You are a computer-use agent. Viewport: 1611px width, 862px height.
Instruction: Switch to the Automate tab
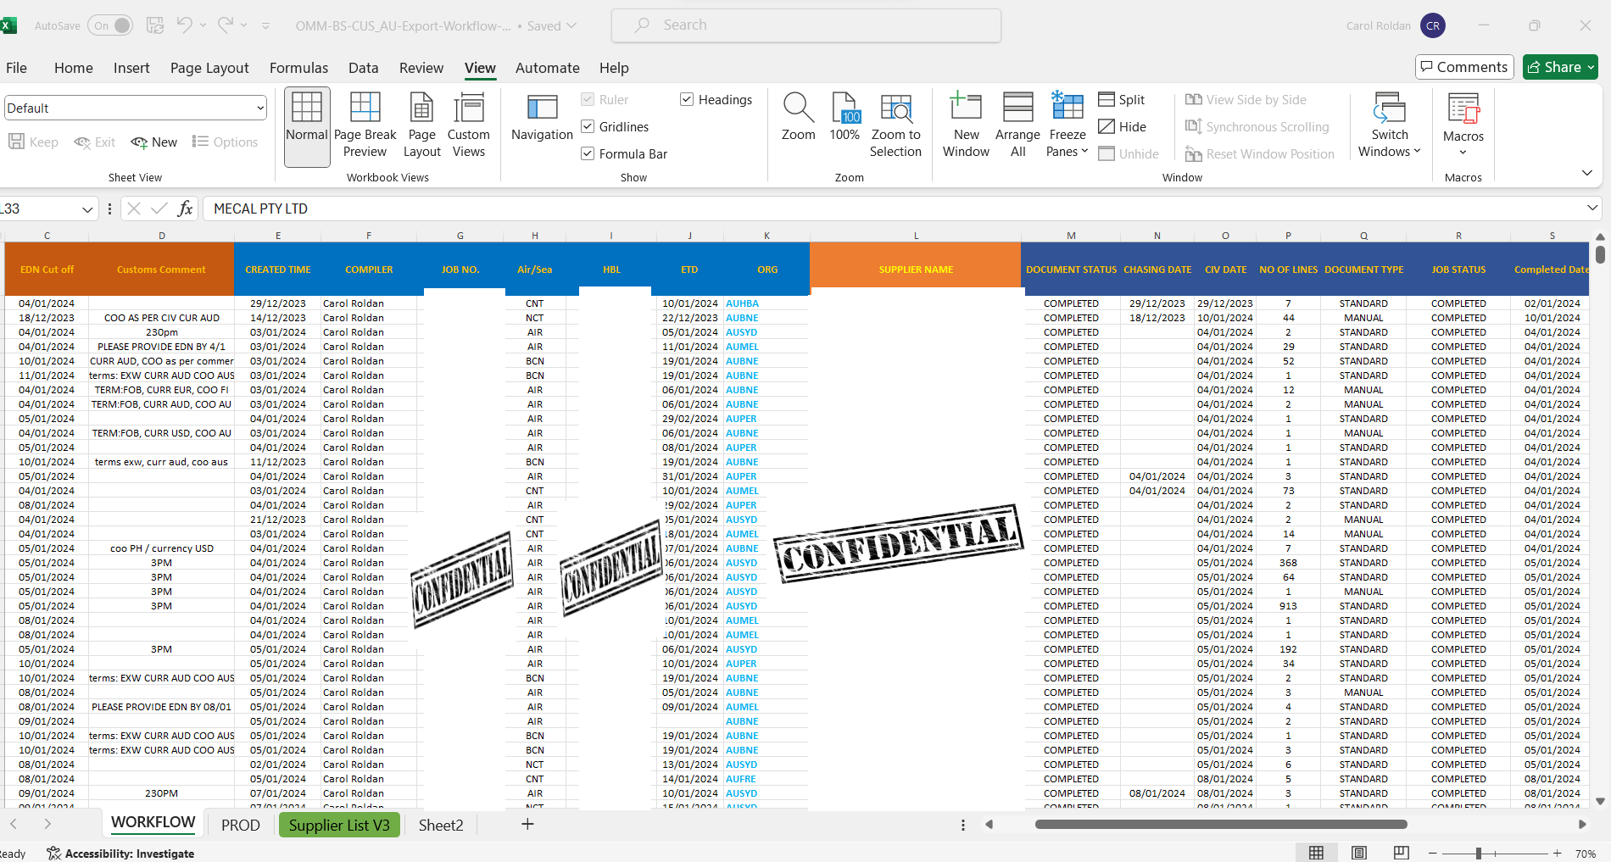[x=547, y=68]
